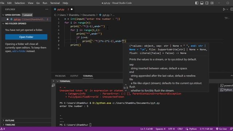Screen dimensions: 233x131
Task: Select pyt.py in Open Editors list
Action: click(x=26, y=19)
